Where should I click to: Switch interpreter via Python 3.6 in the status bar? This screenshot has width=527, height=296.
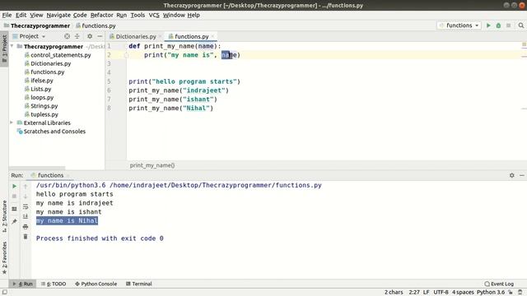(x=491, y=293)
